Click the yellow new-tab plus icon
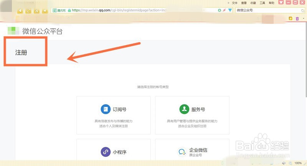This screenshot has height=166, width=307. tap(290, 18)
